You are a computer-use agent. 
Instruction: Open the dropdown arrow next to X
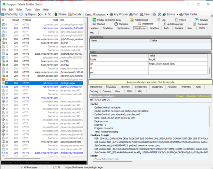pos(42,14)
